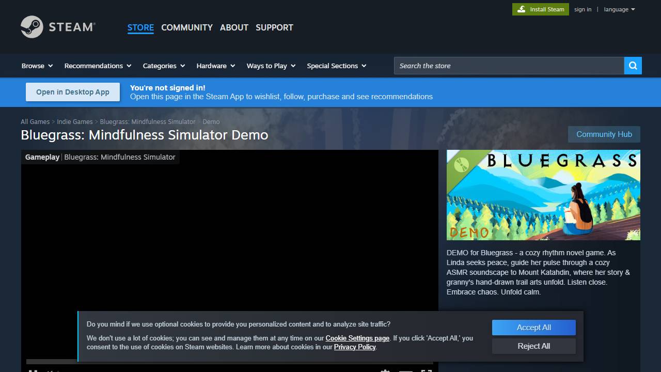Open the Community Hub
Screen dimensions: 661x372
604,134
